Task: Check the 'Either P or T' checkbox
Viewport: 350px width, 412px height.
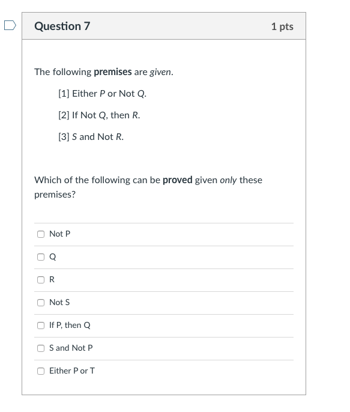Action: pyautogui.click(x=41, y=371)
